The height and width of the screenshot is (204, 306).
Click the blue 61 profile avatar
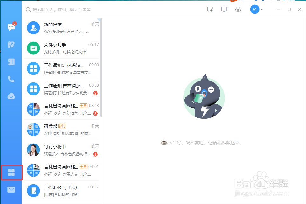(x=255, y=9)
